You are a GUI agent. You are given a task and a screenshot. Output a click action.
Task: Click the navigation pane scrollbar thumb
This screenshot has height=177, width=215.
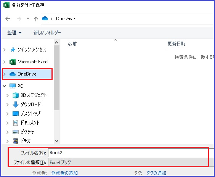pos(57,78)
